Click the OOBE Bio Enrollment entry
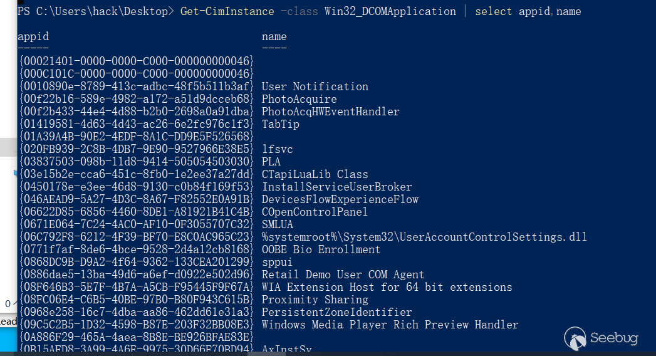 point(321,249)
